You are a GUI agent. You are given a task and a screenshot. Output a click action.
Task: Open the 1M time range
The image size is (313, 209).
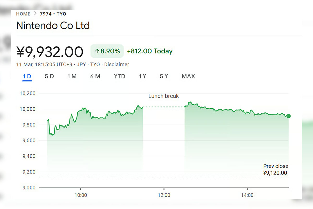point(72,76)
